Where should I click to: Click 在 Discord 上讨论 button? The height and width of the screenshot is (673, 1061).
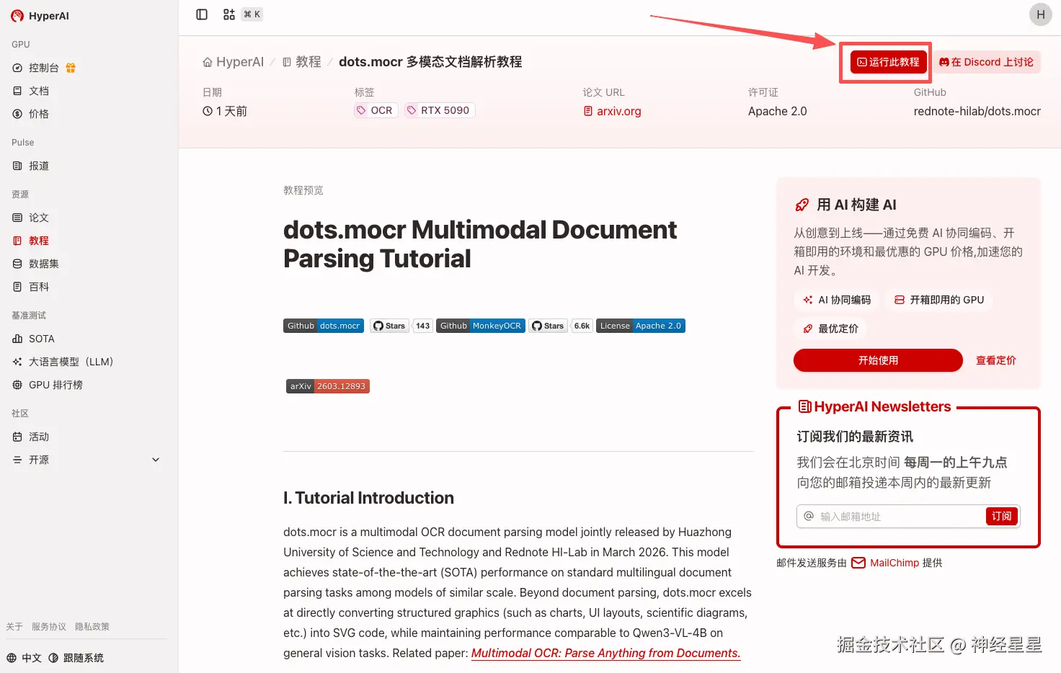click(x=986, y=62)
